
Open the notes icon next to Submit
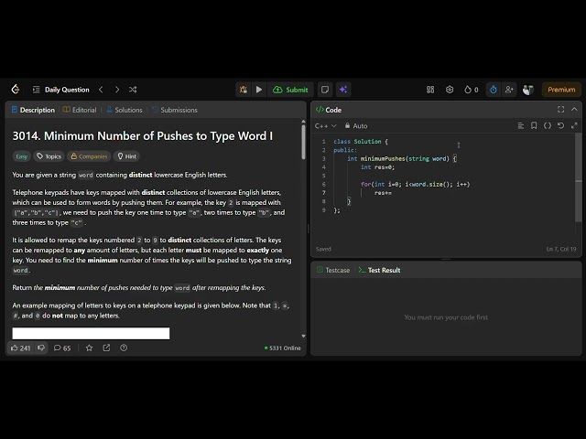325,90
